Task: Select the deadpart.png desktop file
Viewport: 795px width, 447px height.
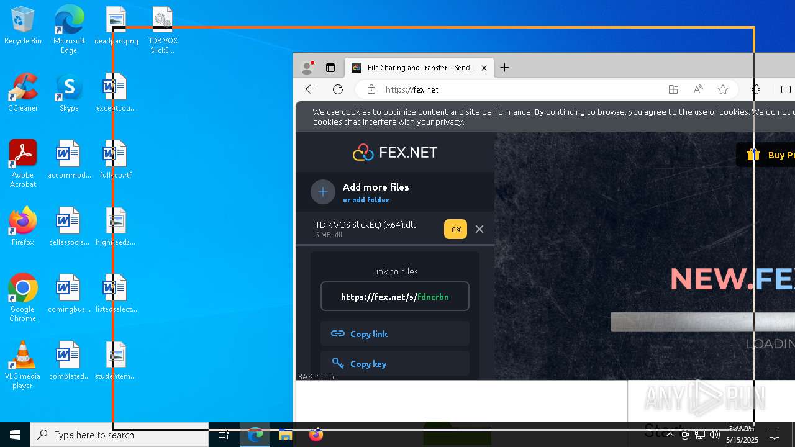Action: [116, 26]
